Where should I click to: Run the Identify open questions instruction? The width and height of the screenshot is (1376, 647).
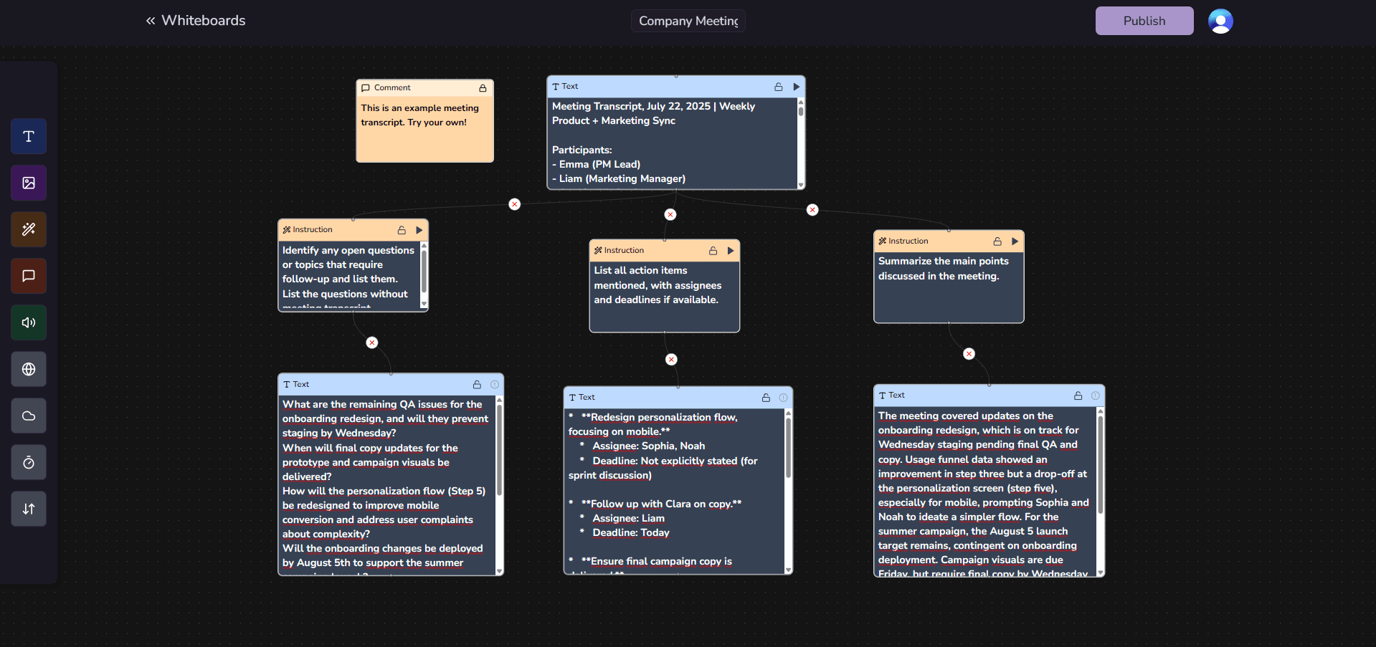tap(419, 230)
